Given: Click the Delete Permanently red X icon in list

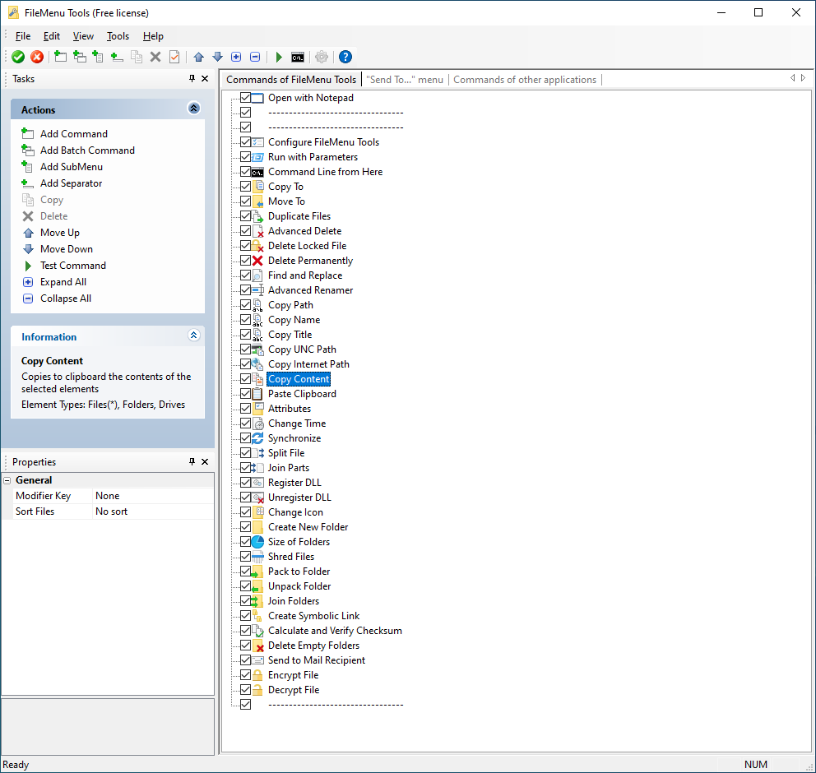Looking at the screenshot, I should pyautogui.click(x=257, y=260).
